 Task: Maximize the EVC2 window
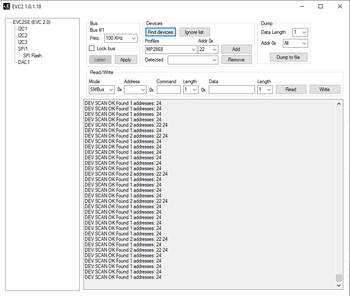pyautogui.click(x=321, y=6)
